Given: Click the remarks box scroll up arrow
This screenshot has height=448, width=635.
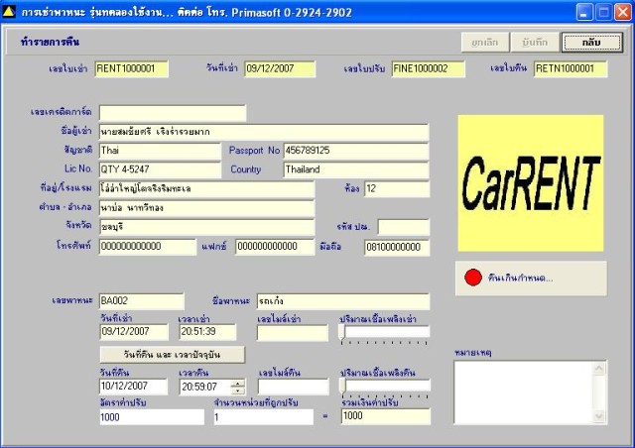Looking at the screenshot, I should [x=599, y=369].
